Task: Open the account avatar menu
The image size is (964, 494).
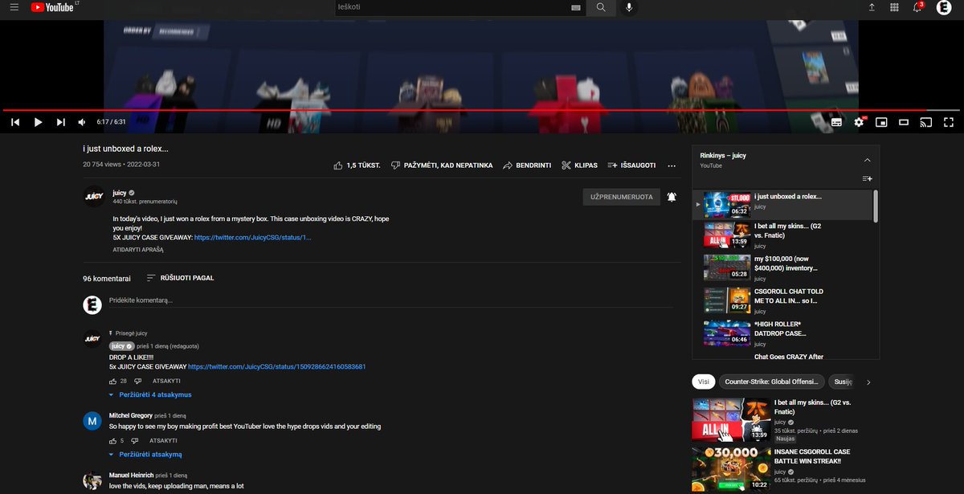Action: [x=944, y=7]
